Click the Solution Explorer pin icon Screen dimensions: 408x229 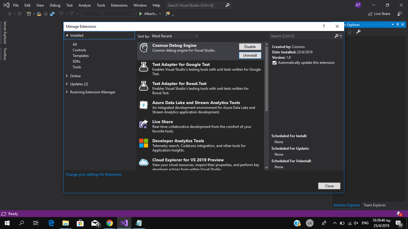pos(398,25)
